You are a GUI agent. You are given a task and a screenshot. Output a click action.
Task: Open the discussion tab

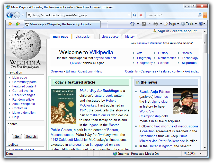pyautogui.click(x=83, y=37)
